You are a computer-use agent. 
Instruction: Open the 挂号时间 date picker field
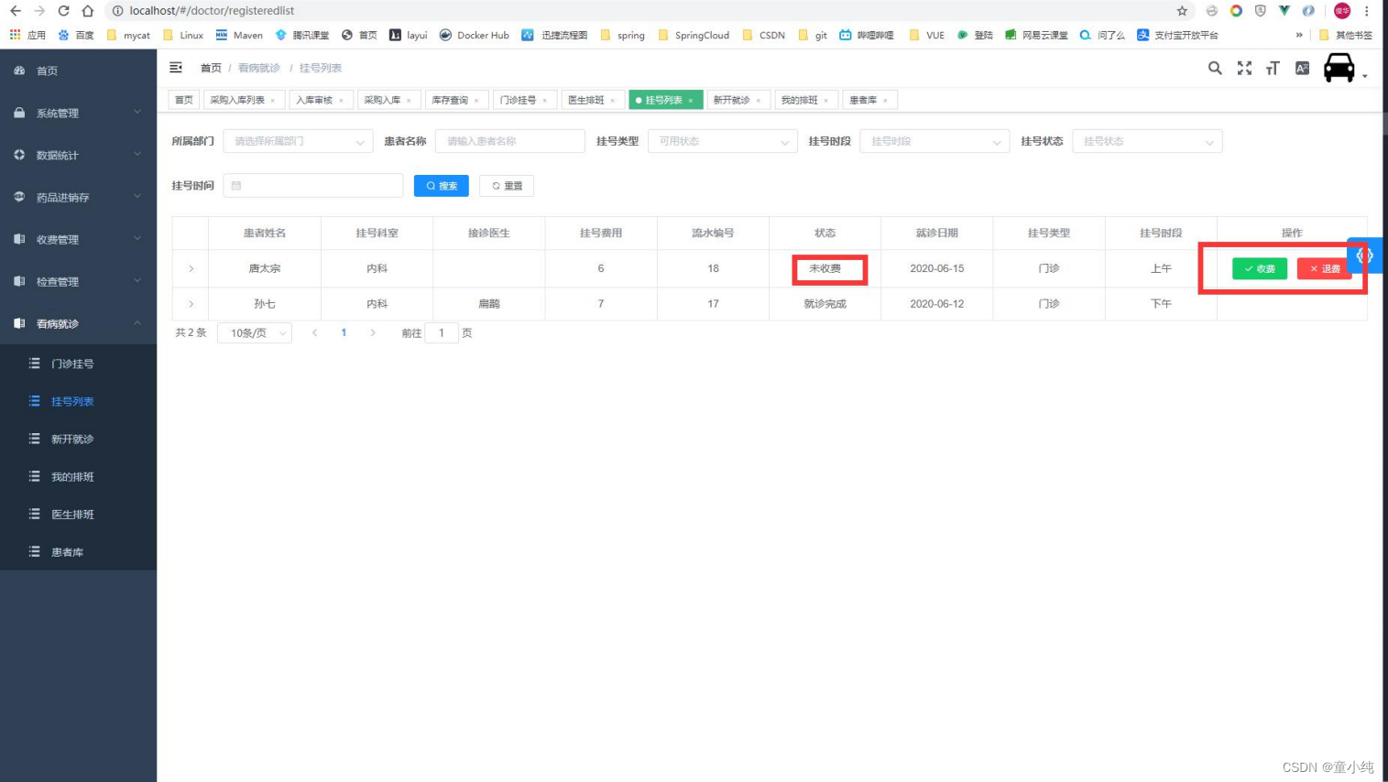(x=312, y=185)
